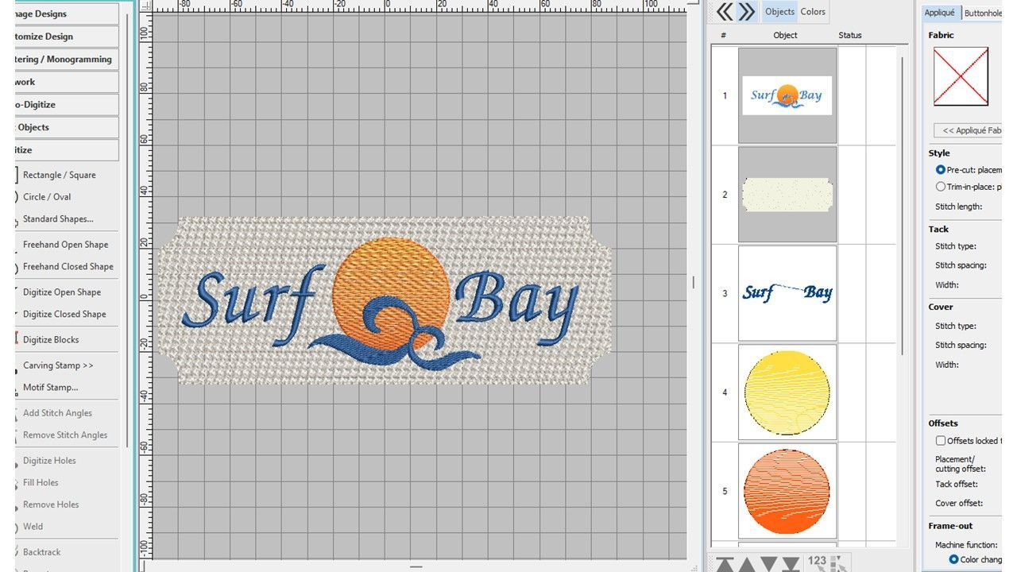Click the forward double-chevron in Objects panel

pyautogui.click(x=746, y=12)
